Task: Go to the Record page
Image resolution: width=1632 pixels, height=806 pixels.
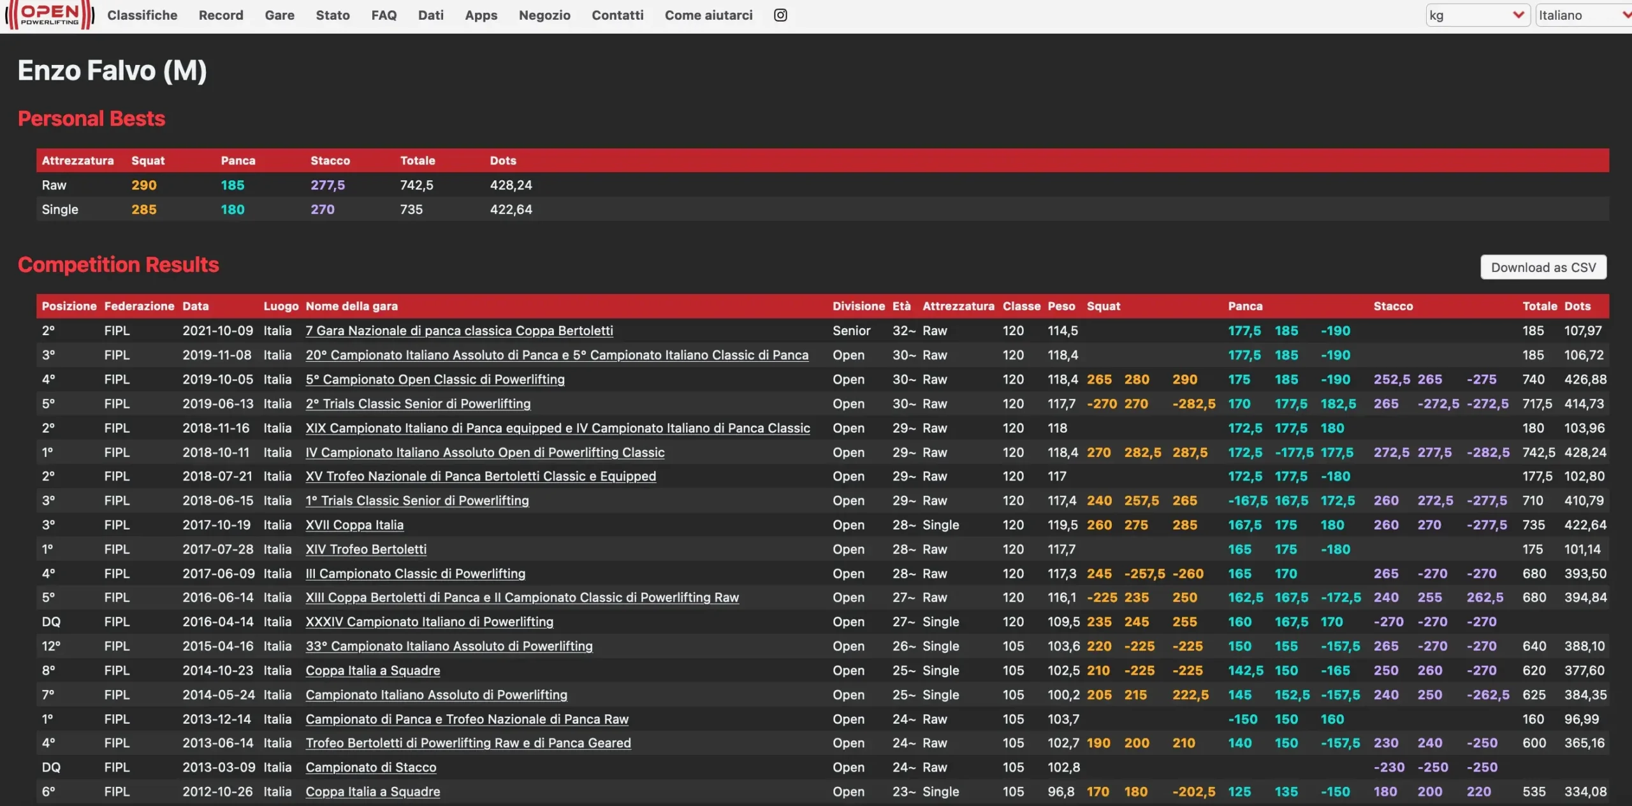Action: point(221,15)
